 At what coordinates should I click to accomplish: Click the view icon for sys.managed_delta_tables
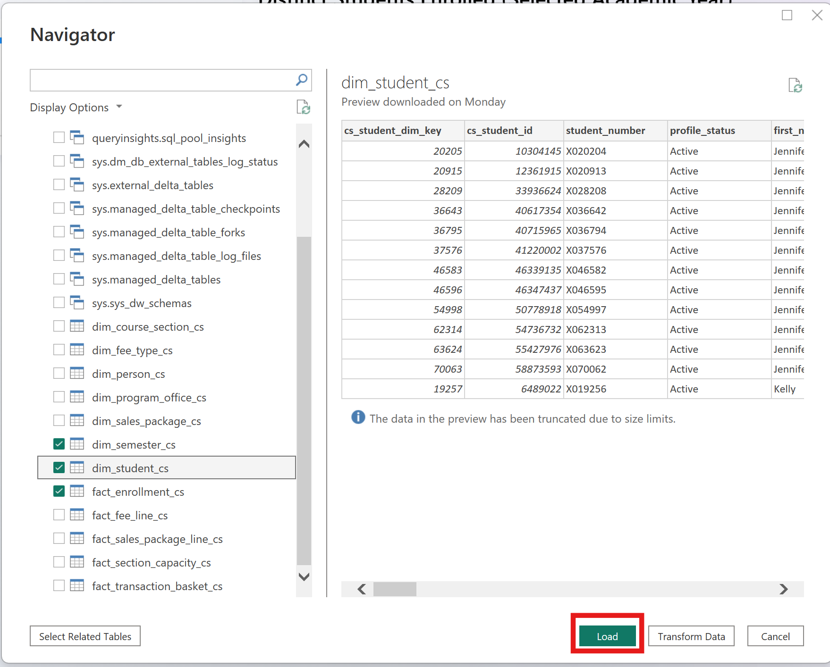pyautogui.click(x=77, y=279)
